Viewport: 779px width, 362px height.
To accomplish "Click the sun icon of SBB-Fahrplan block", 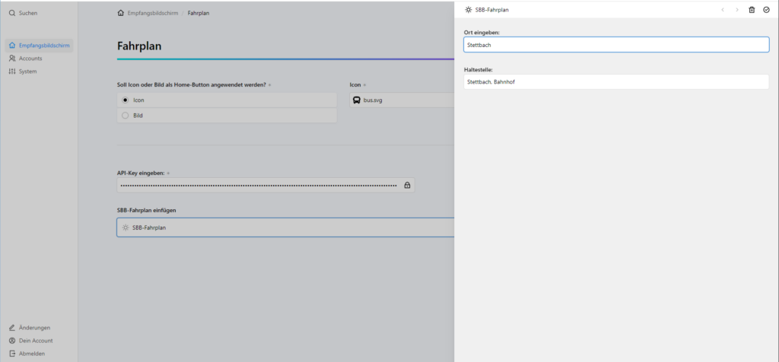I will point(126,227).
